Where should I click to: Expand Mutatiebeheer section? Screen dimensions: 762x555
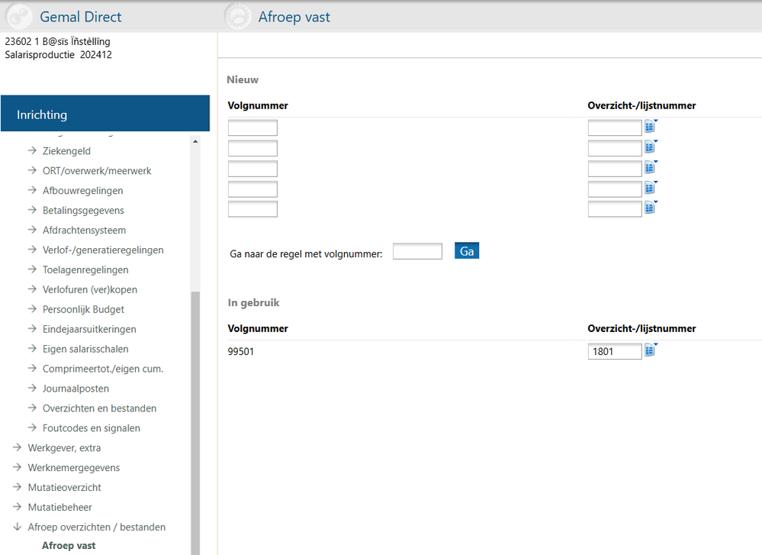tap(59, 508)
